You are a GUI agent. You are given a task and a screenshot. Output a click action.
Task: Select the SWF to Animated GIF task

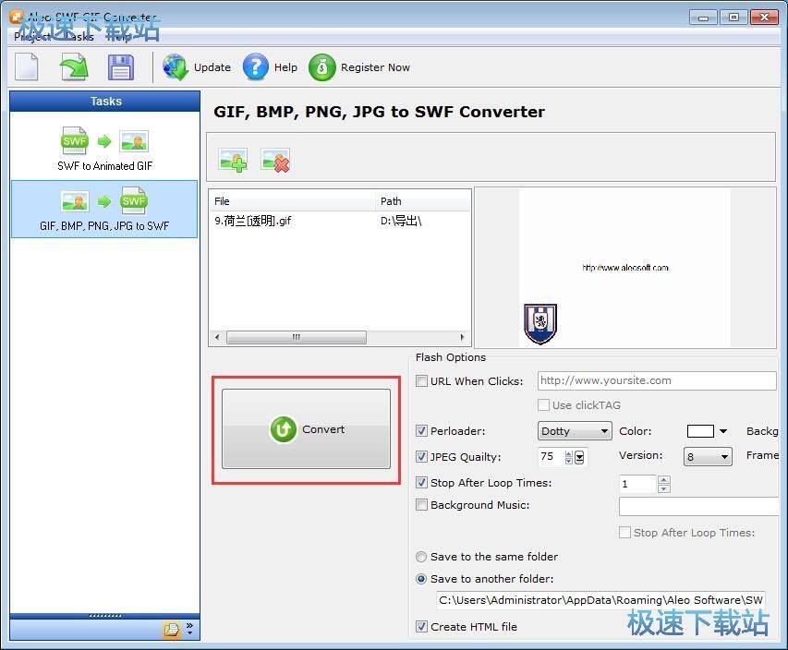104,150
